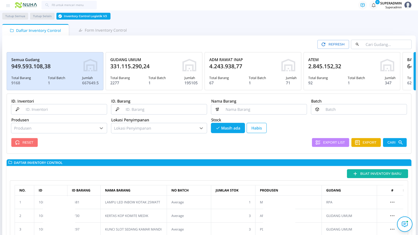Image resolution: width=418 pixels, height=235 pixels.
Task: Open the notifications bell
Action: [x=374, y=5]
